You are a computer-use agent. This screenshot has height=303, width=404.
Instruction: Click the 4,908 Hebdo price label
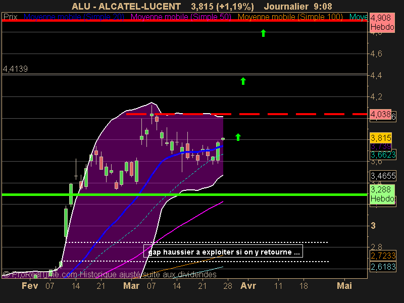click(382, 22)
